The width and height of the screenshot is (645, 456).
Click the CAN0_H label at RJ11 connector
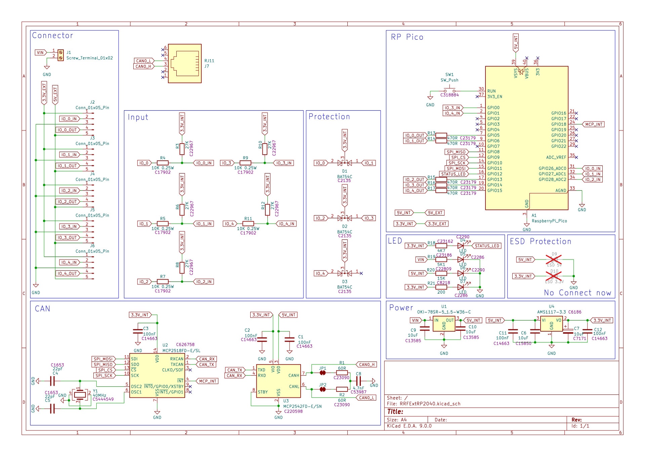tap(144, 66)
